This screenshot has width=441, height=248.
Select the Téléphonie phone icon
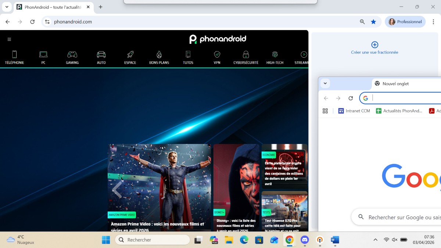(14, 54)
